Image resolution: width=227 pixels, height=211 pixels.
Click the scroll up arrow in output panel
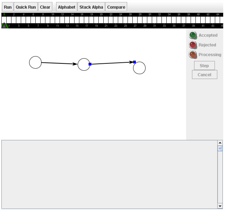point(220,143)
